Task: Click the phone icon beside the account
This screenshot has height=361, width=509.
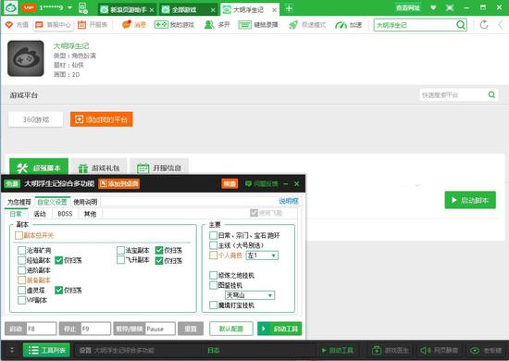Action: [x=83, y=8]
